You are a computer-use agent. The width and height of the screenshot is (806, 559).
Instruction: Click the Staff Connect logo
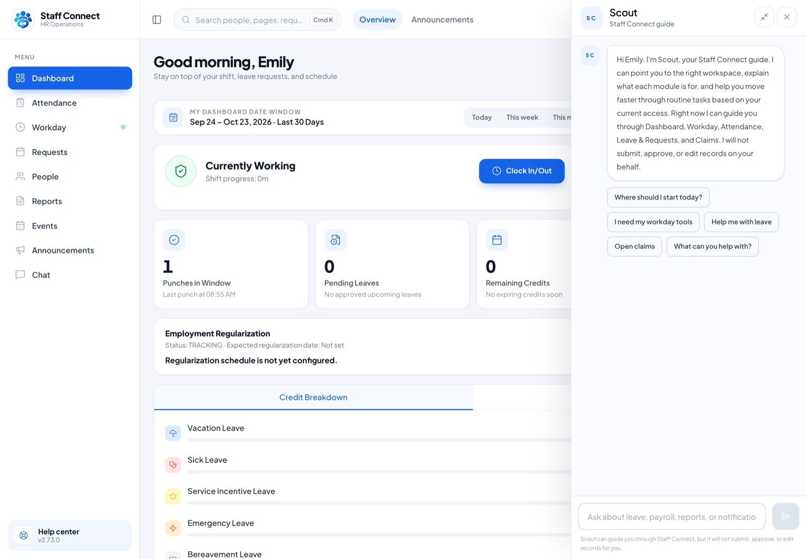(23, 20)
